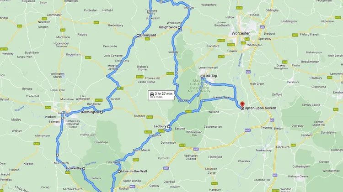Click the Pershore town label
This screenshot has height=192, width=343.
(x=293, y=82)
